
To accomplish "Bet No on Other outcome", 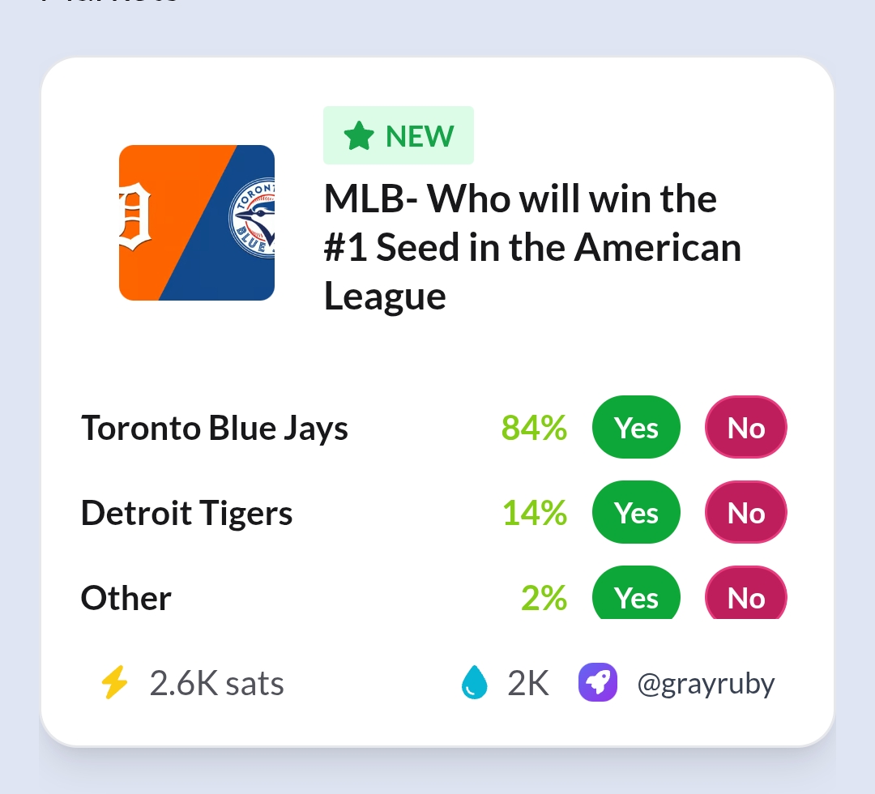I will 746,593.
